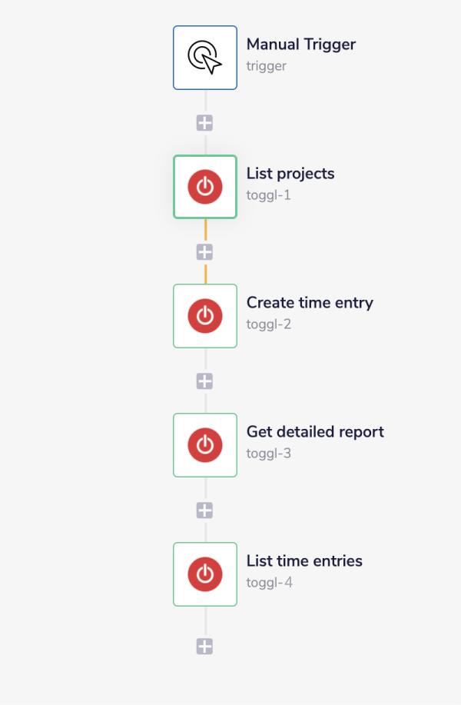Screen dimensions: 461x705
Task: Add a step after Get detailed report
Action: coord(205,510)
